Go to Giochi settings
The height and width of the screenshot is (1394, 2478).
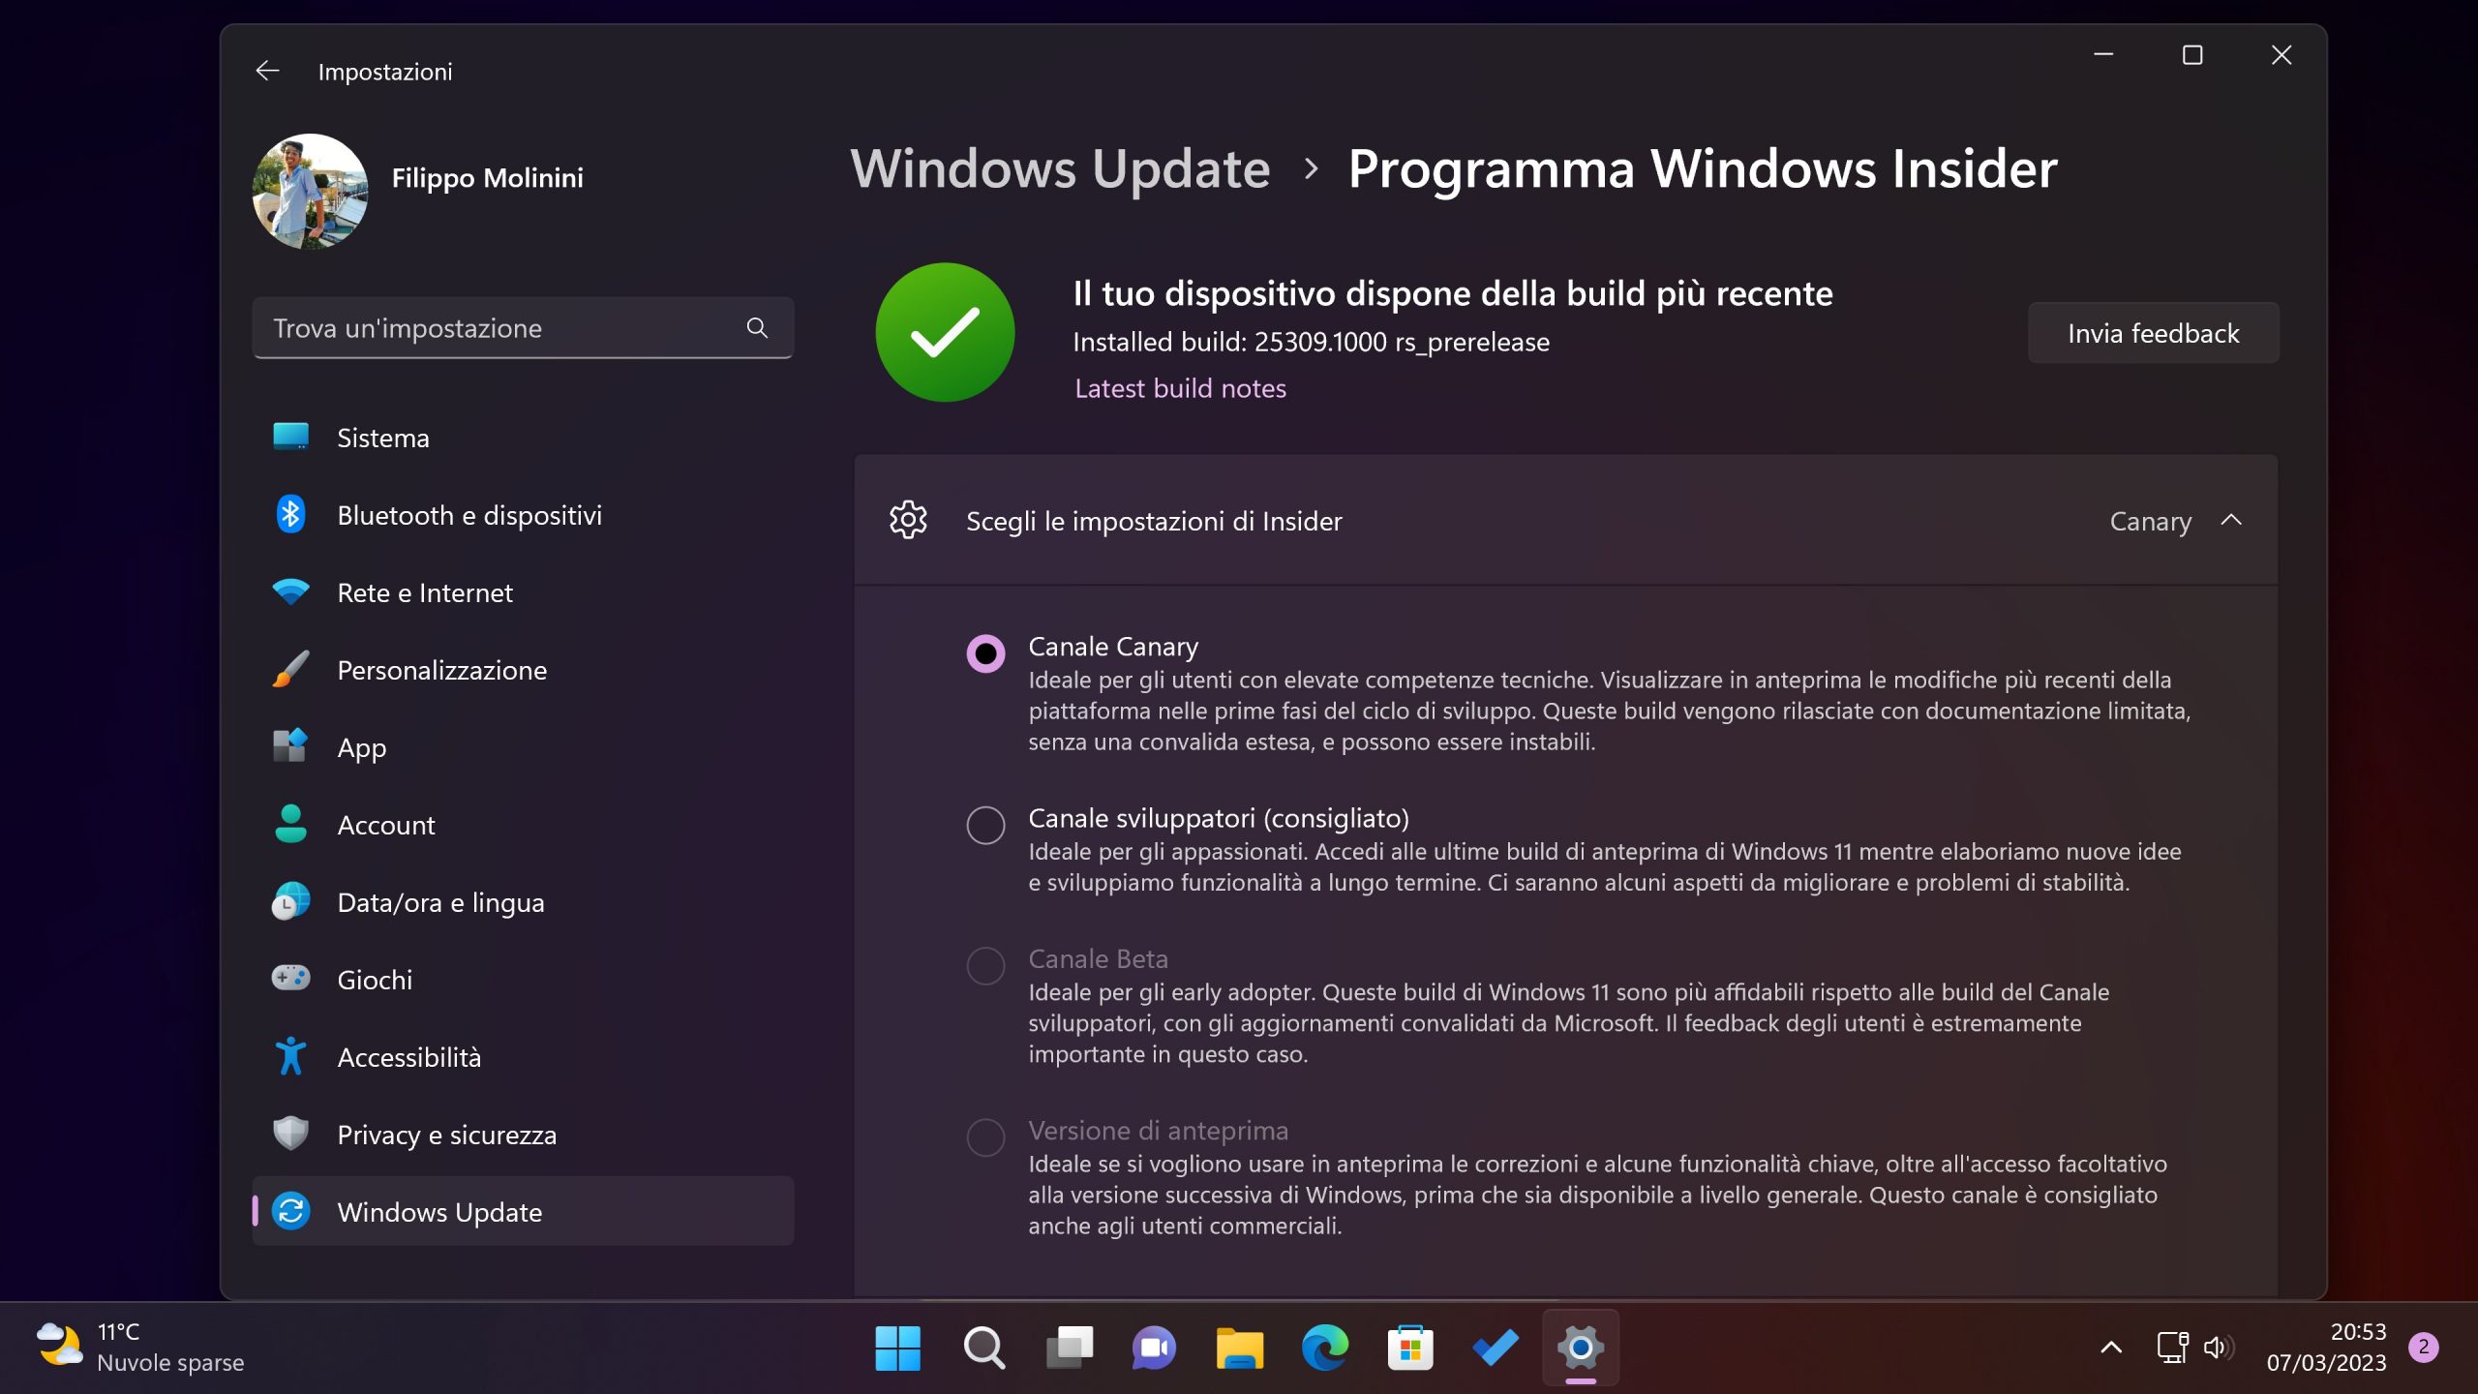[523, 979]
